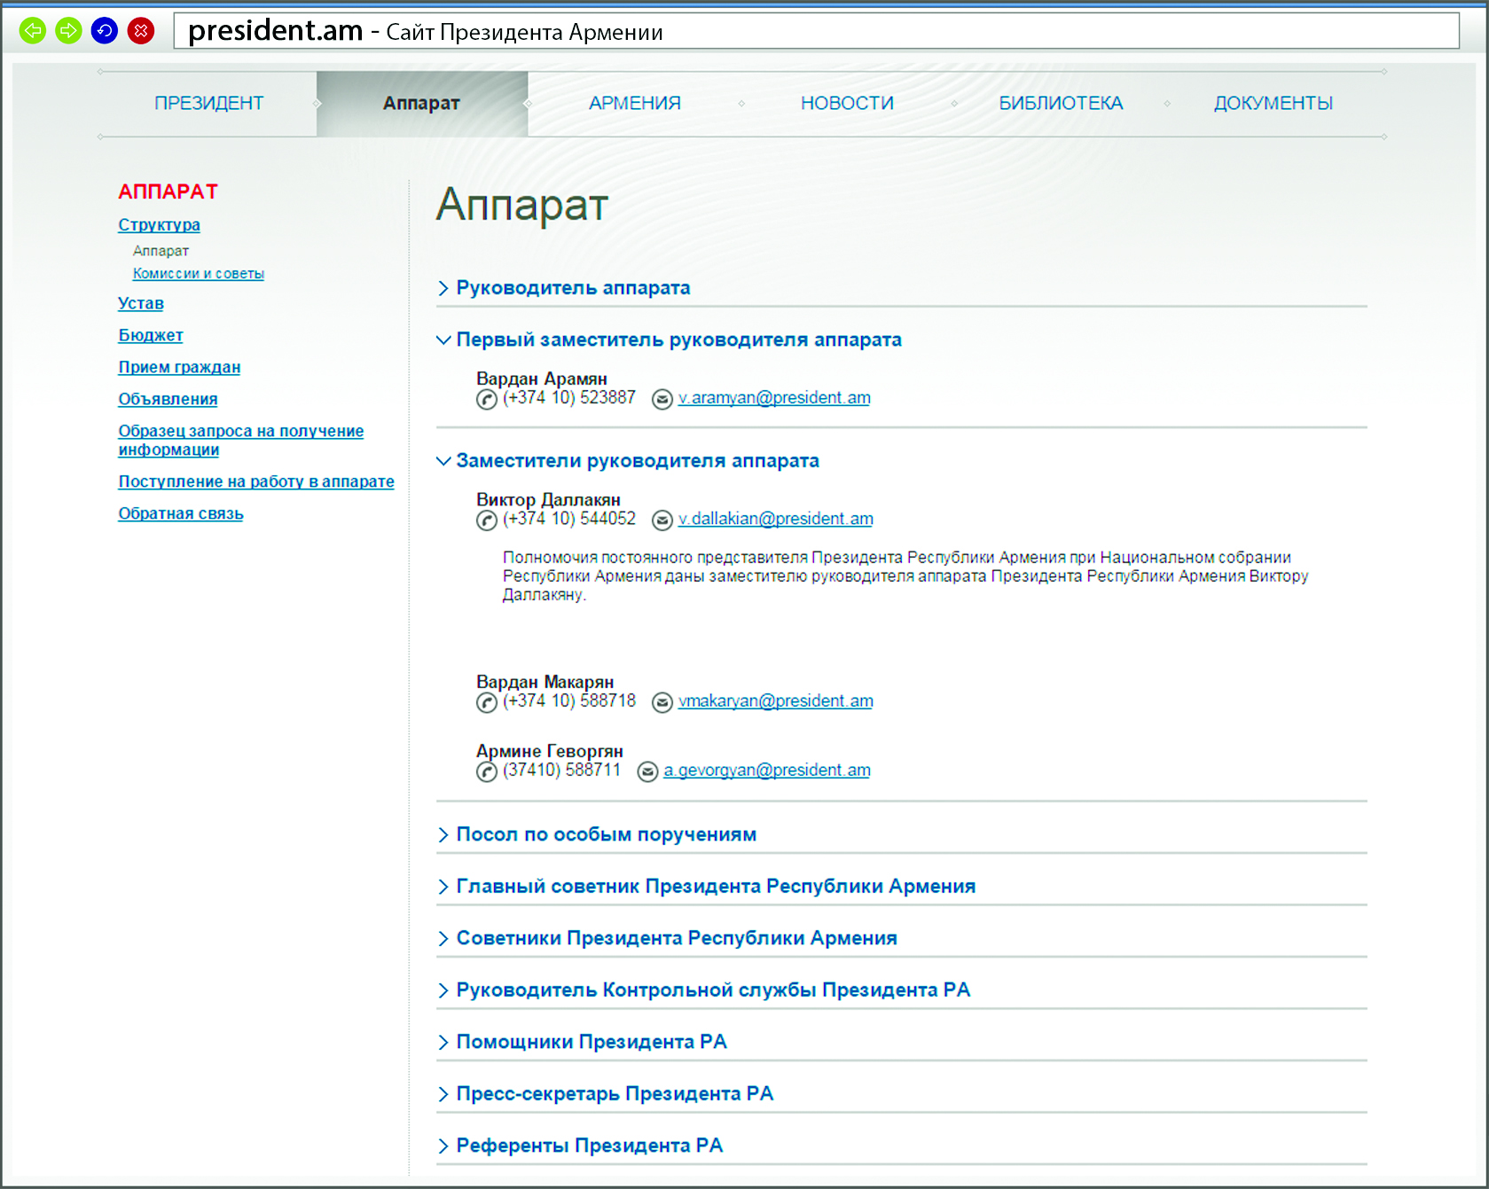Screen dimensions: 1489x1189
Task: Open the БИБЛИОТЕКА navigation tab
Action: click(1061, 103)
